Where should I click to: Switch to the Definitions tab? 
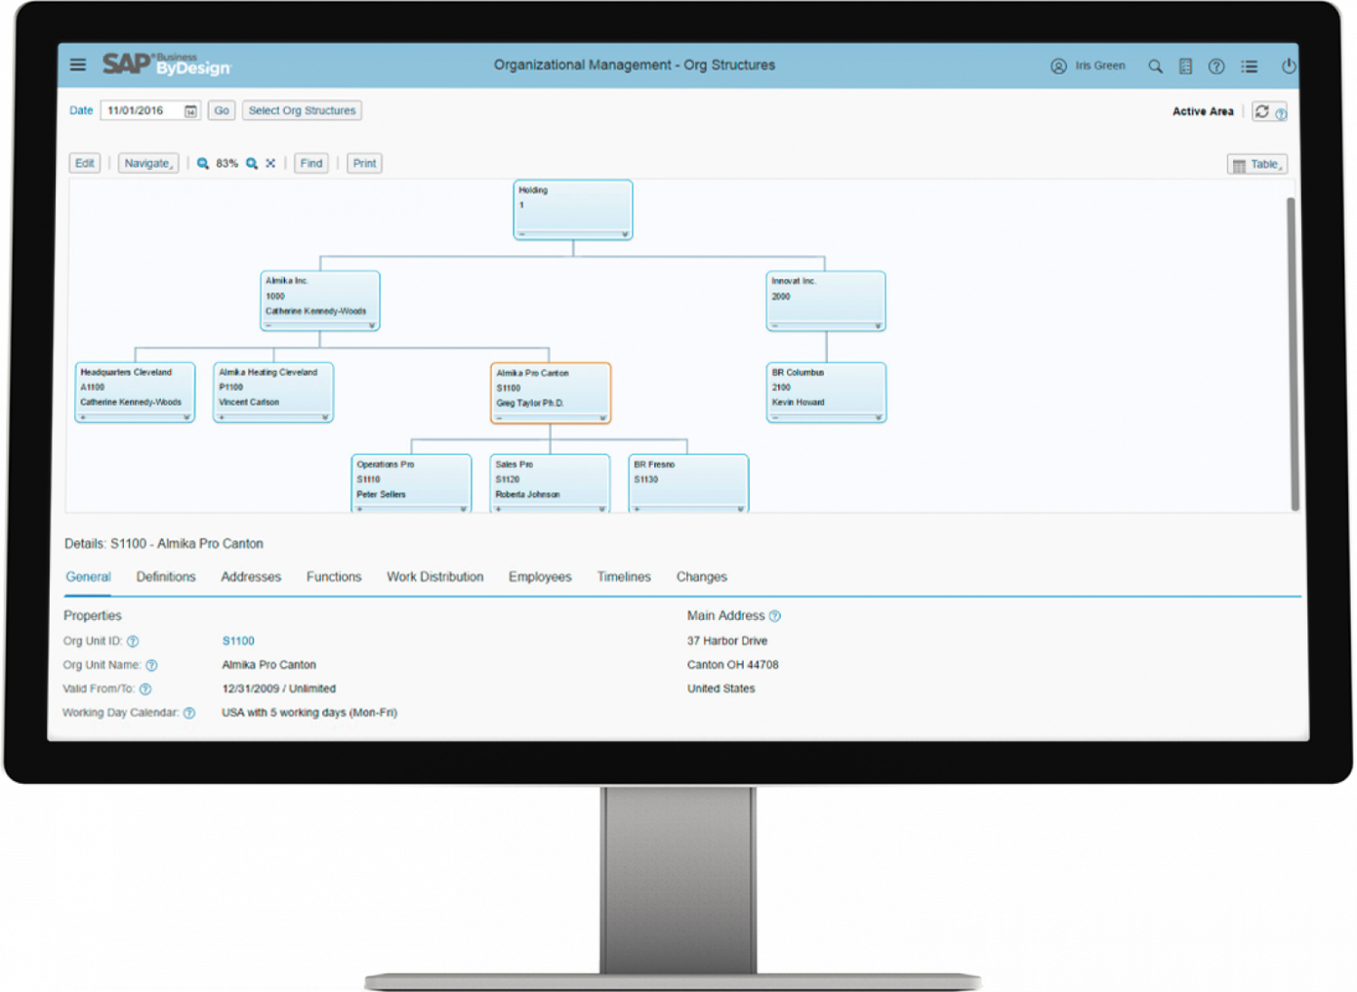[x=166, y=577]
